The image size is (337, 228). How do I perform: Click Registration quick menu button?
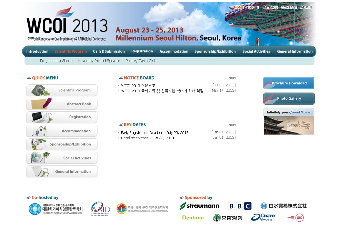click(x=62, y=117)
